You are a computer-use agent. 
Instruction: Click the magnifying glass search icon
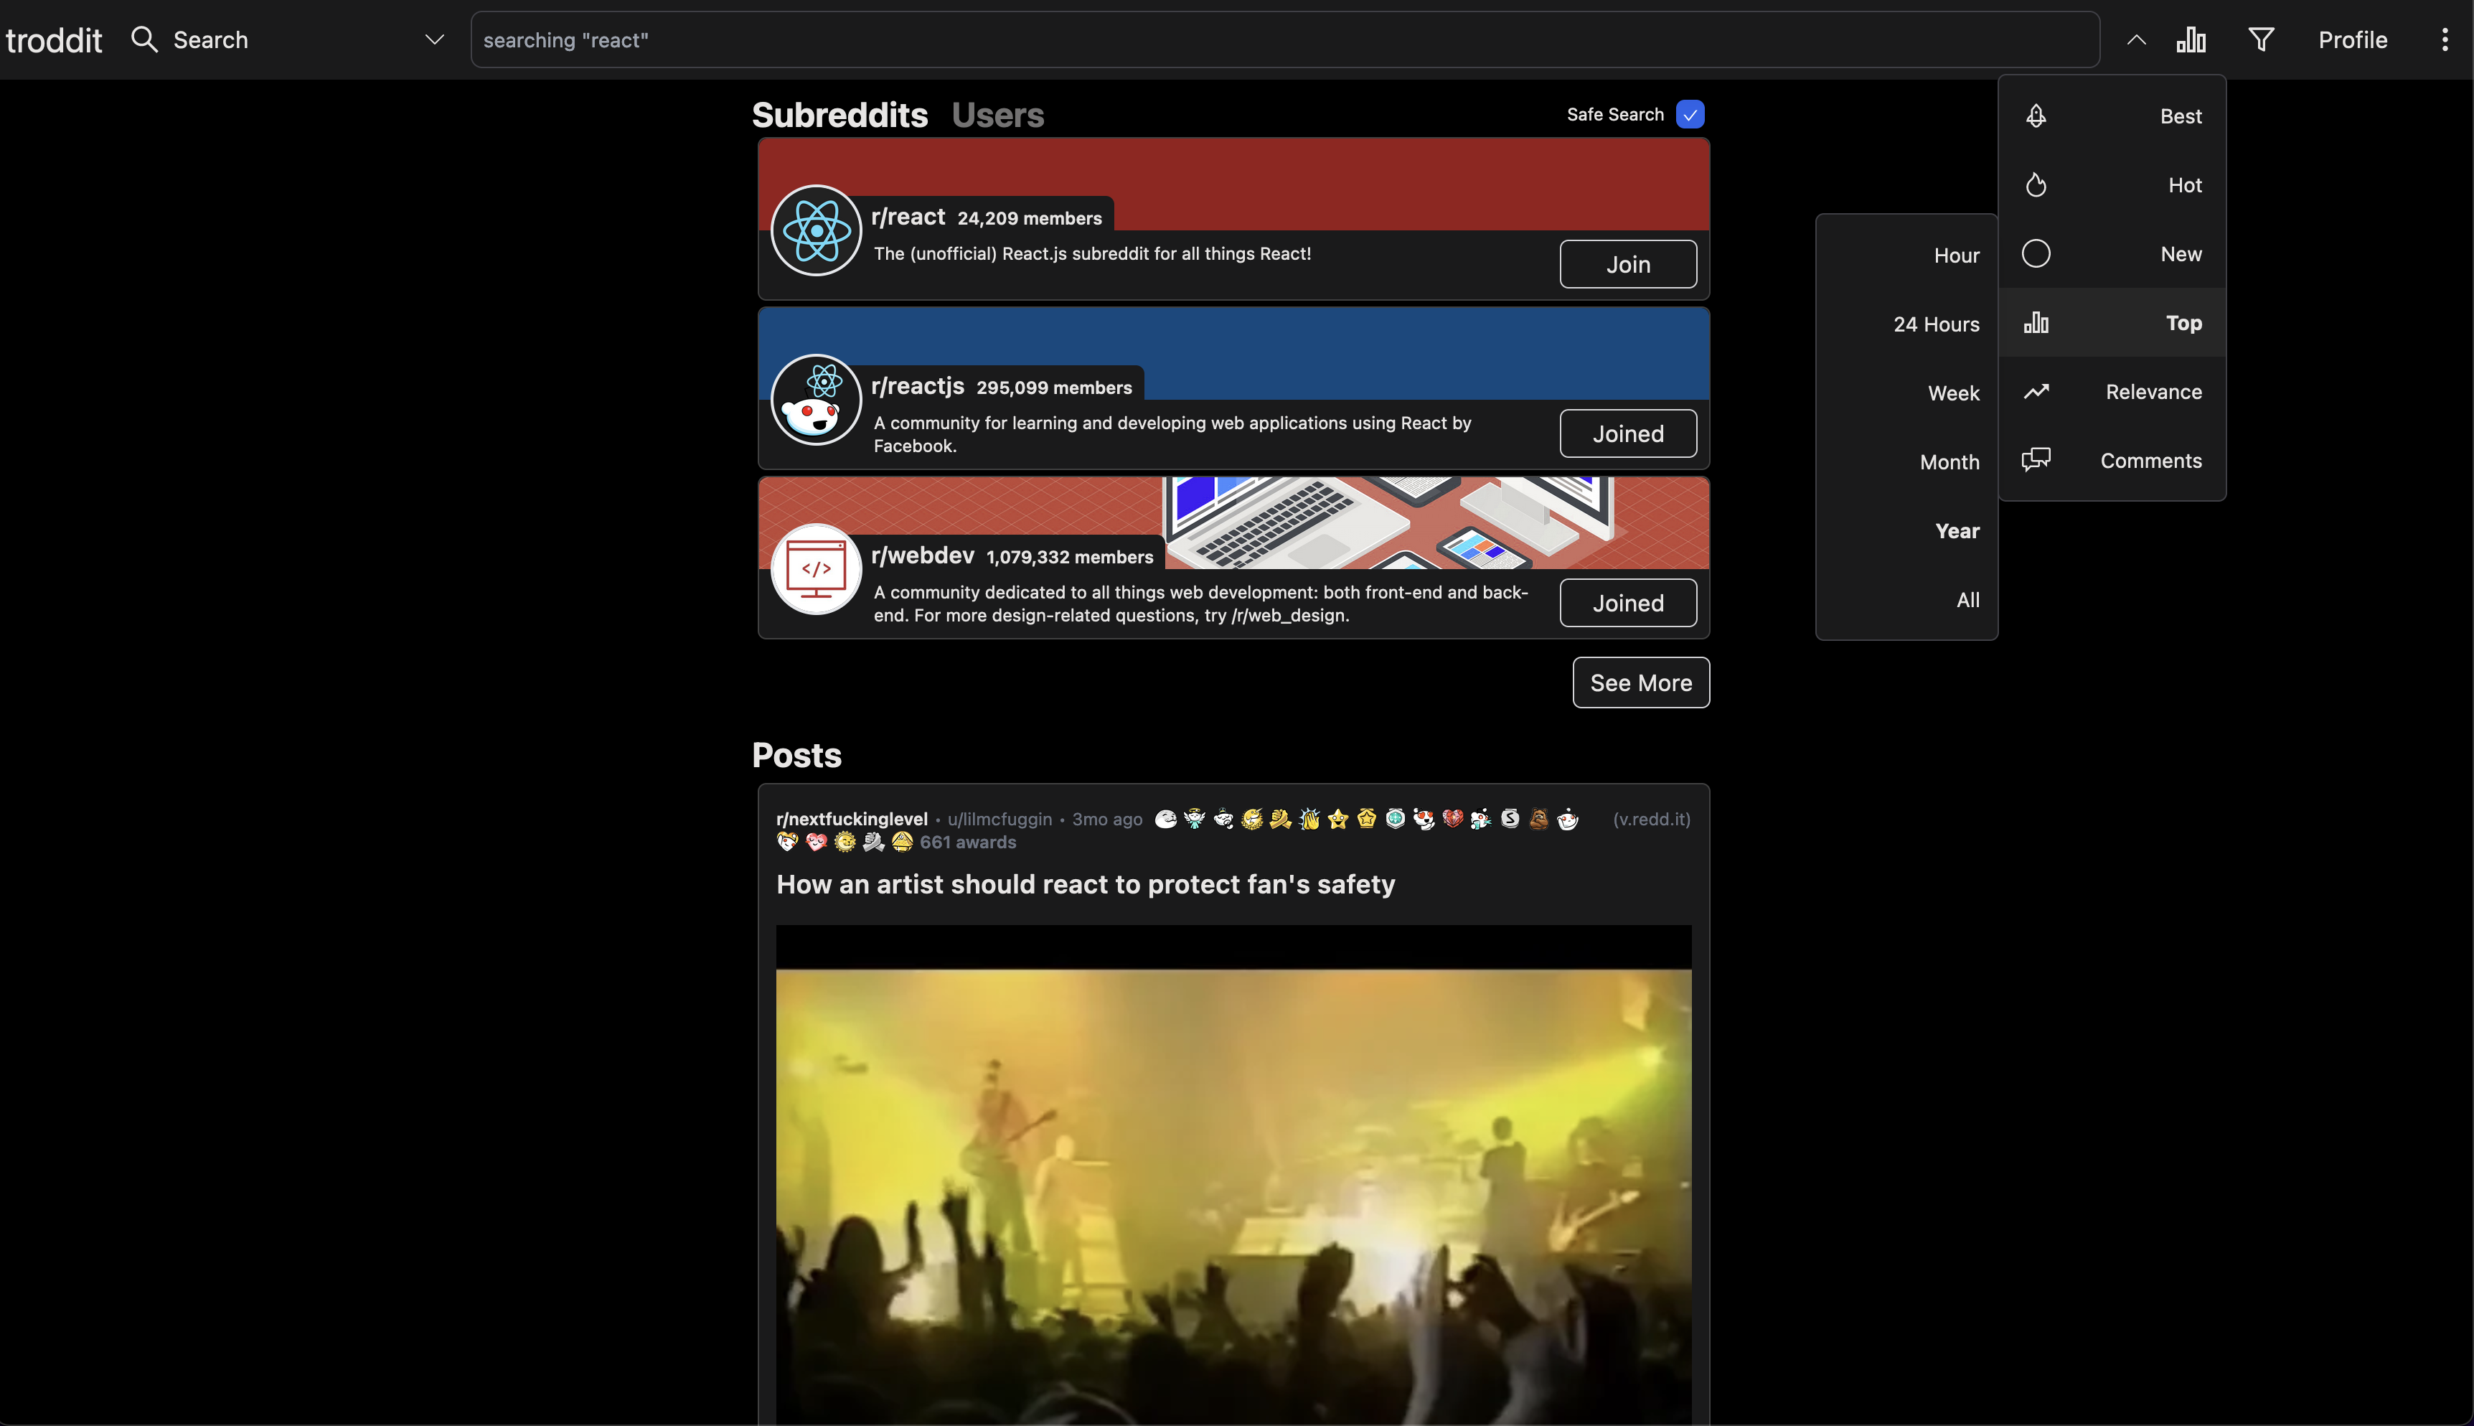click(x=144, y=39)
